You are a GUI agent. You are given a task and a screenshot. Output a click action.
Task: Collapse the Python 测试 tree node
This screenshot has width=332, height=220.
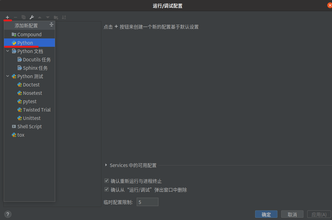click(x=7, y=76)
